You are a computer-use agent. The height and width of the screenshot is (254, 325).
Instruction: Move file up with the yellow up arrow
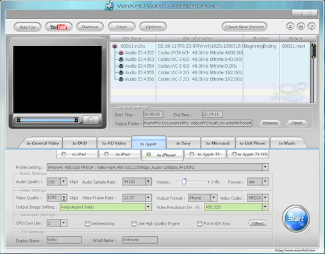point(313,45)
